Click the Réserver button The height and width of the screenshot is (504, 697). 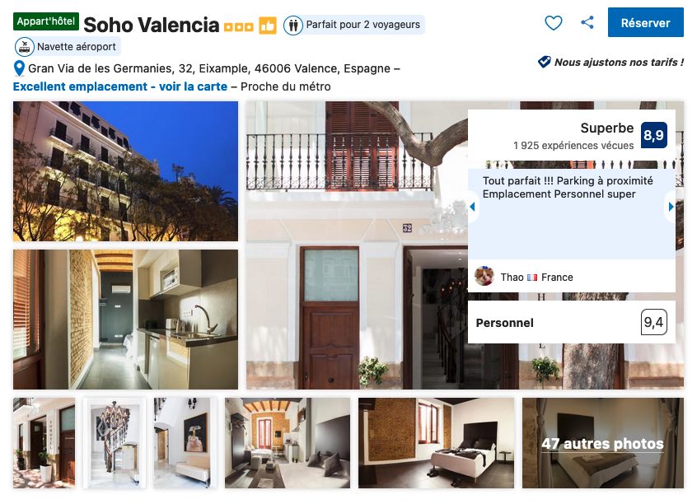pyautogui.click(x=645, y=22)
